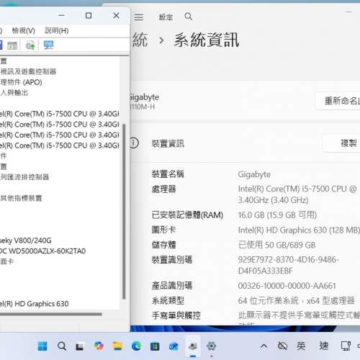360x360 pixels.
Task: Click the 已安裝記憶體(RAM) label
Action: tap(187, 215)
